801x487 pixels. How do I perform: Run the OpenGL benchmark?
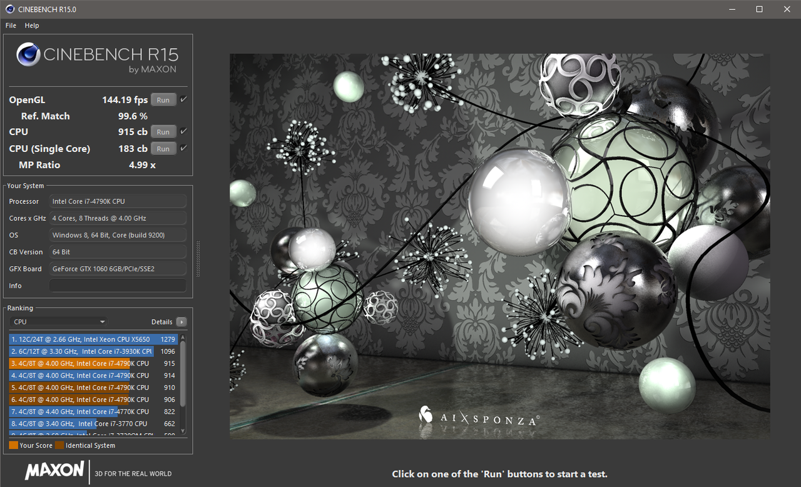pyautogui.click(x=163, y=99)
